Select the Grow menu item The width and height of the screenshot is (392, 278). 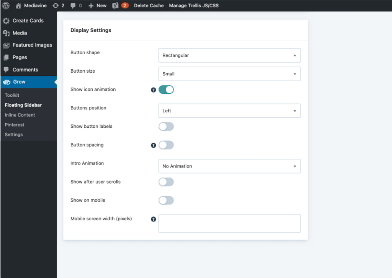(x=28, y=82)
